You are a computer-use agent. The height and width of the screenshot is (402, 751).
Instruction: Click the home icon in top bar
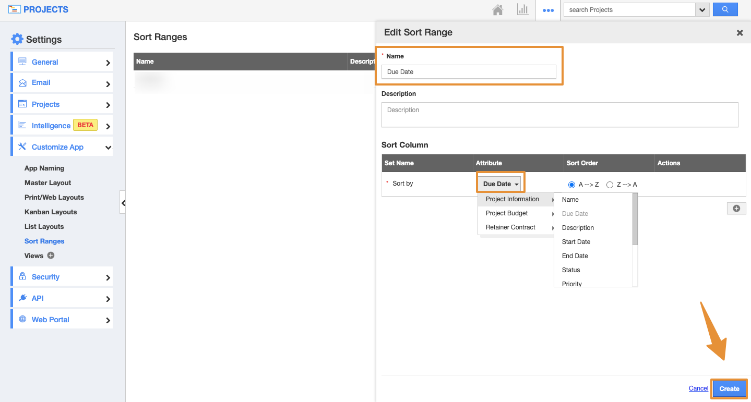[x=498, y=10]
